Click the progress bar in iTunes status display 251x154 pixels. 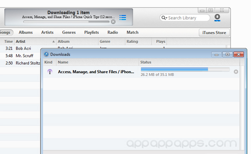tap(66, 22)
